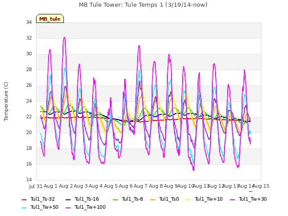Click the purple Tul1_Tw+30 legend swatch
The image size is (288, 216).
233,199
